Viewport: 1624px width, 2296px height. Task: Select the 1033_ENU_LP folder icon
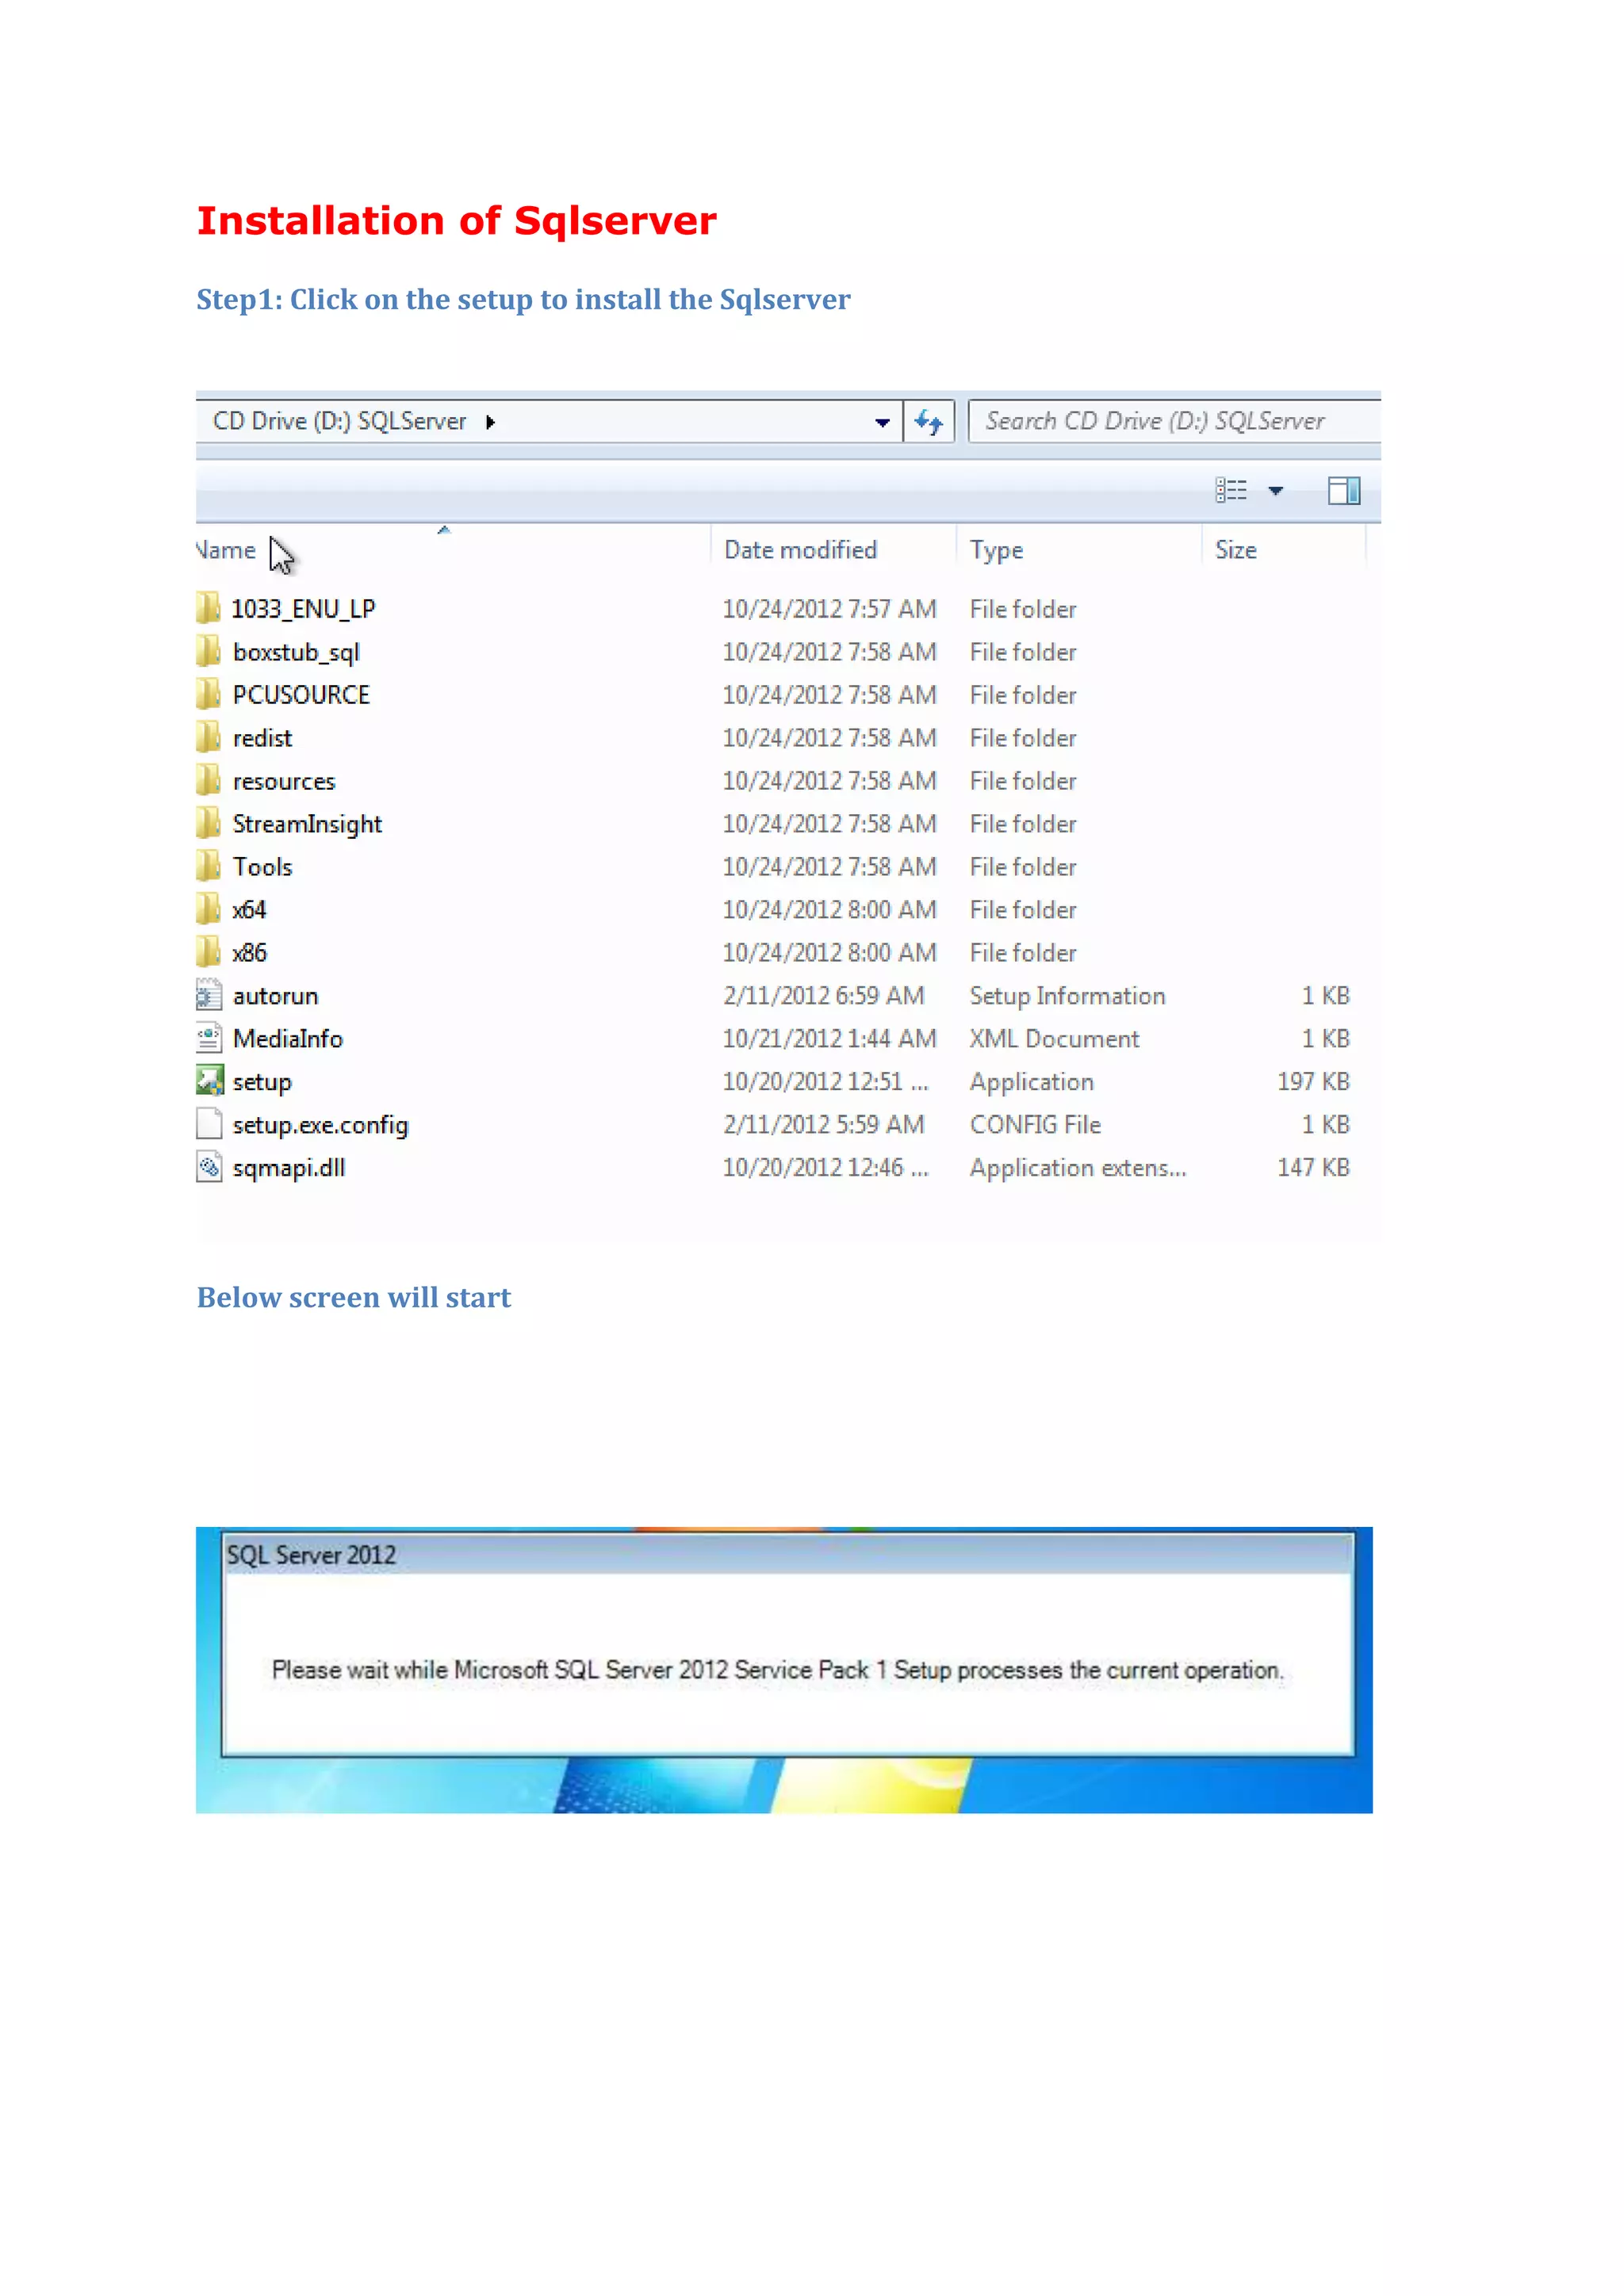pos(209,608)
